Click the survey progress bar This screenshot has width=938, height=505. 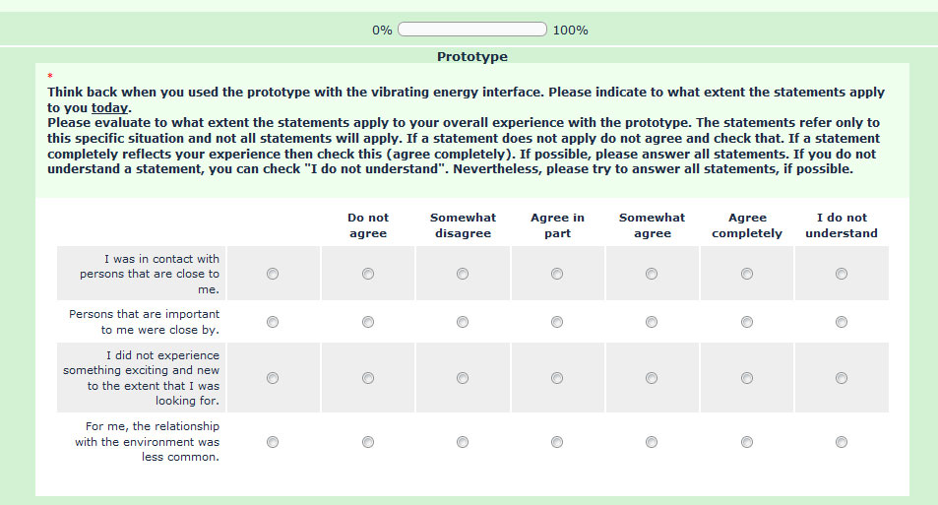click(472, 30)
